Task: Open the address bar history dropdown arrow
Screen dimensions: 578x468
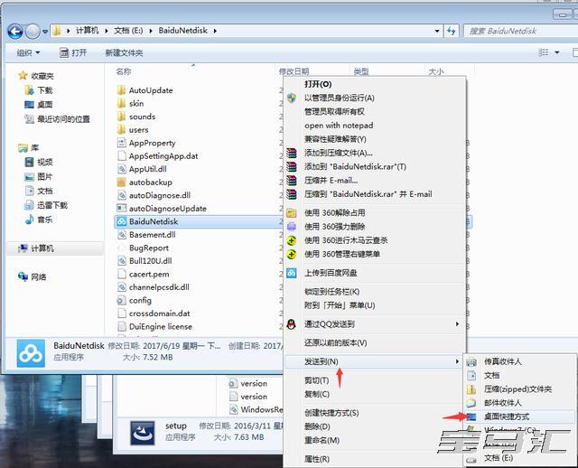Action: coord(437,31)
